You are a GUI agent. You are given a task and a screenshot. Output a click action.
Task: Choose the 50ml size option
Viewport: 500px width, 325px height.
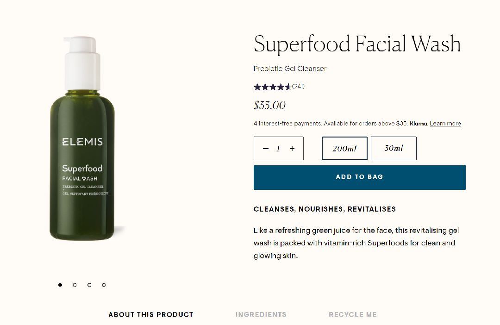pos(394,149)
